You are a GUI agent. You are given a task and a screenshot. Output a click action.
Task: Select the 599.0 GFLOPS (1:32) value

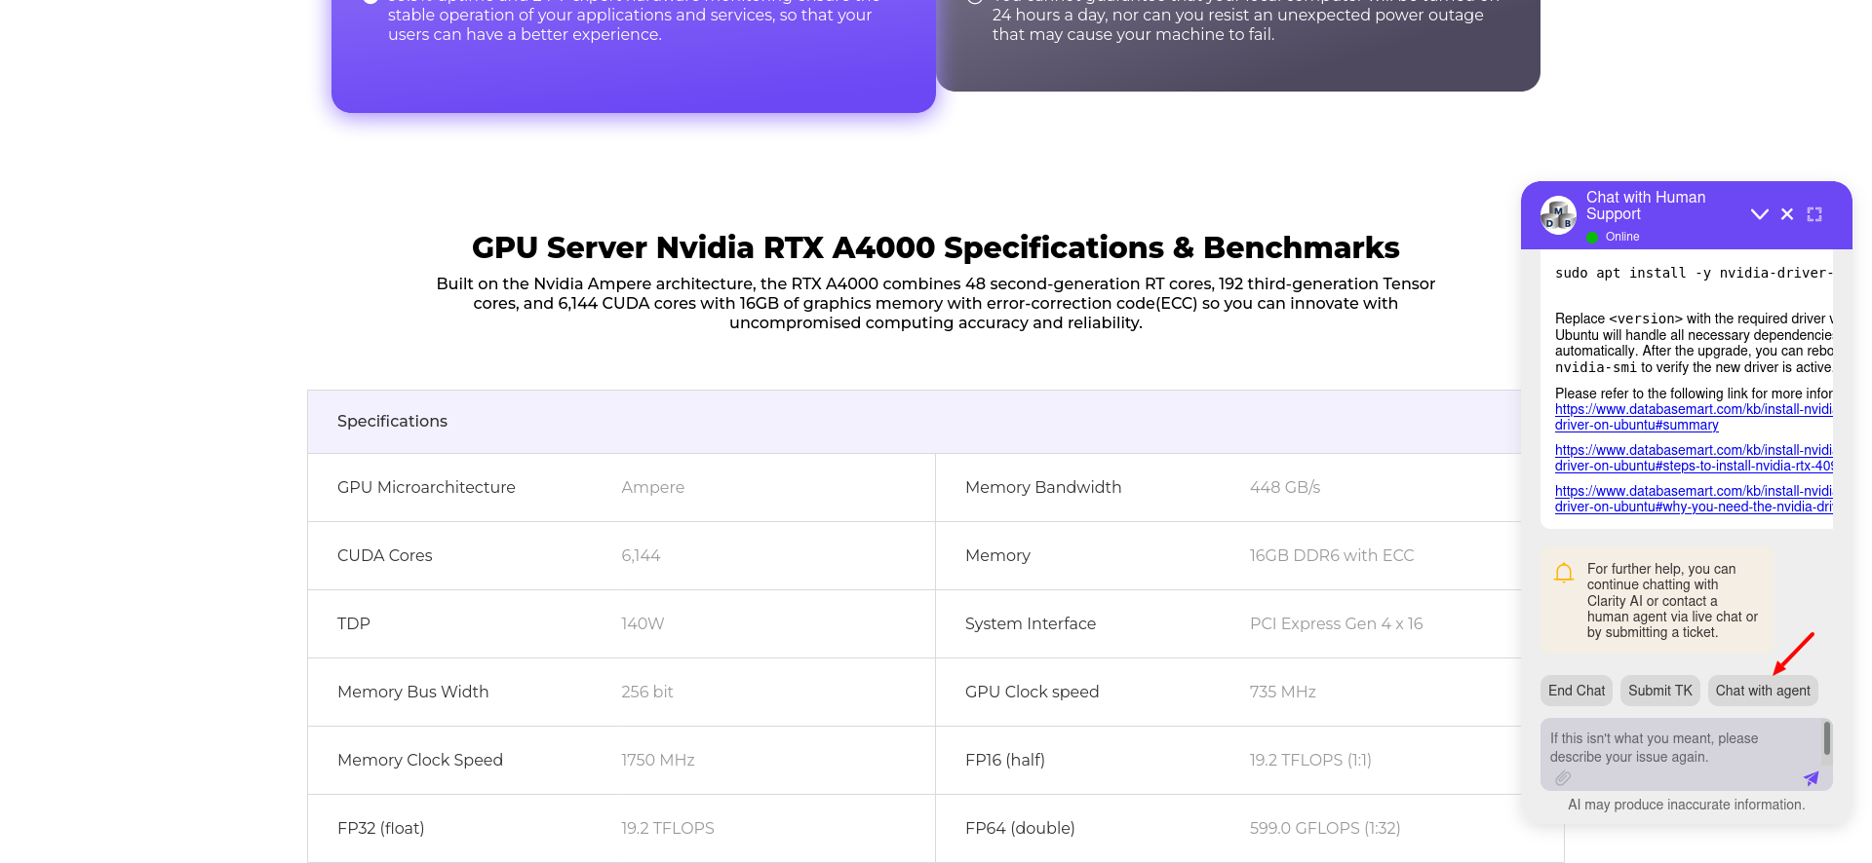pos(1325,828)
